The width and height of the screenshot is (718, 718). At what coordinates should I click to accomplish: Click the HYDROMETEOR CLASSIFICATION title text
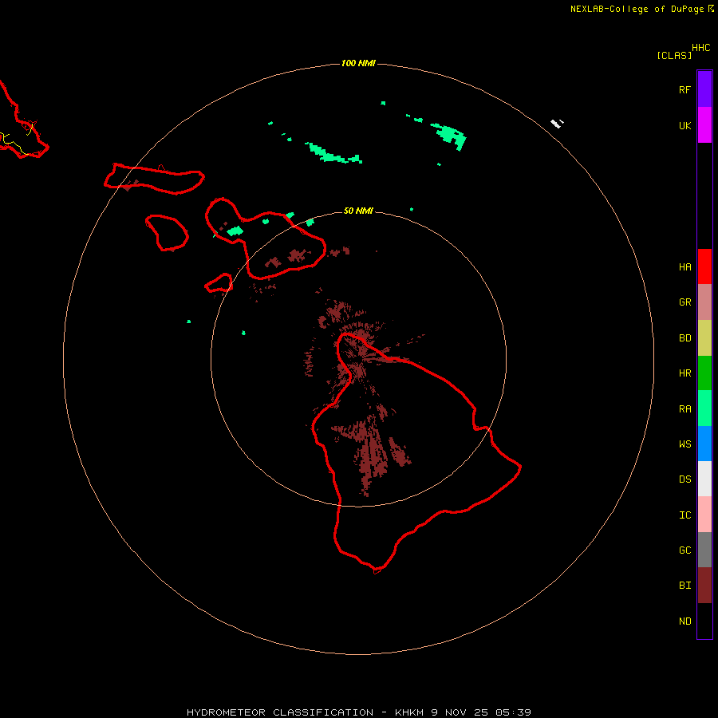[280, 712]
